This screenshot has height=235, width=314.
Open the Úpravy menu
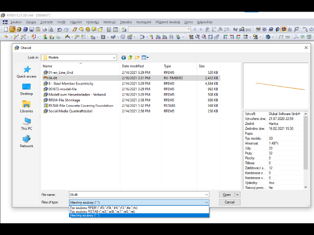point(31,22)
